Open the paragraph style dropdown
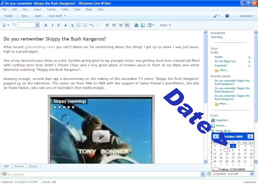Image resolution: width=258 pixels, height=185 pixels. pos(37,25)
